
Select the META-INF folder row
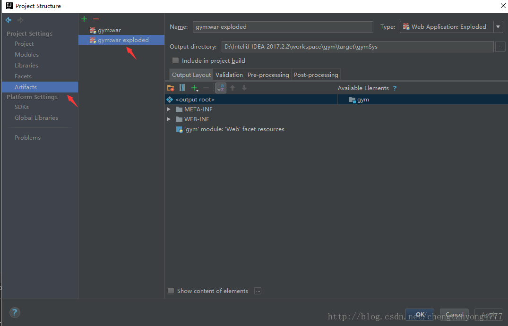(198, 109)
